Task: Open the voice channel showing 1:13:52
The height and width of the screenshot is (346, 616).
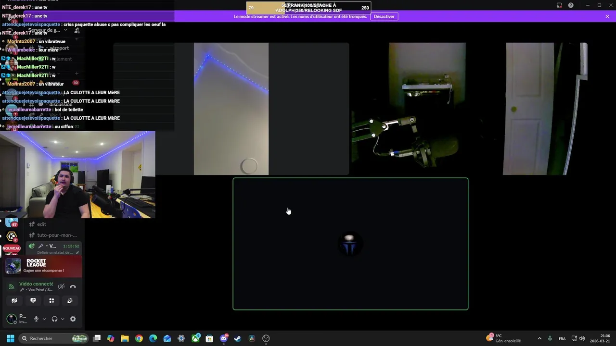Action: coord(53,246)
